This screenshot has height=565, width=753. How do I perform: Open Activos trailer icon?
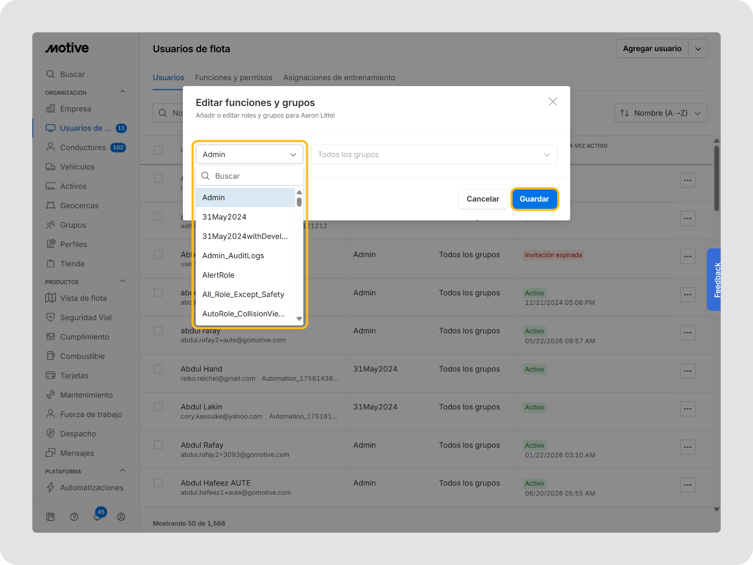50,186
